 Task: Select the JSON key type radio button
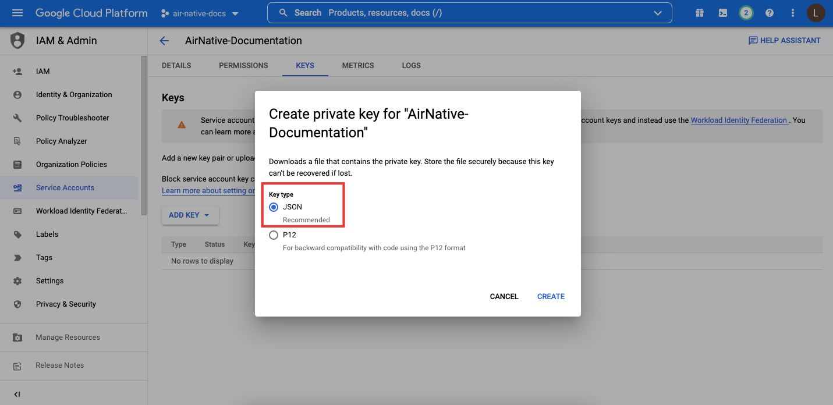click(x=274, y=207)
